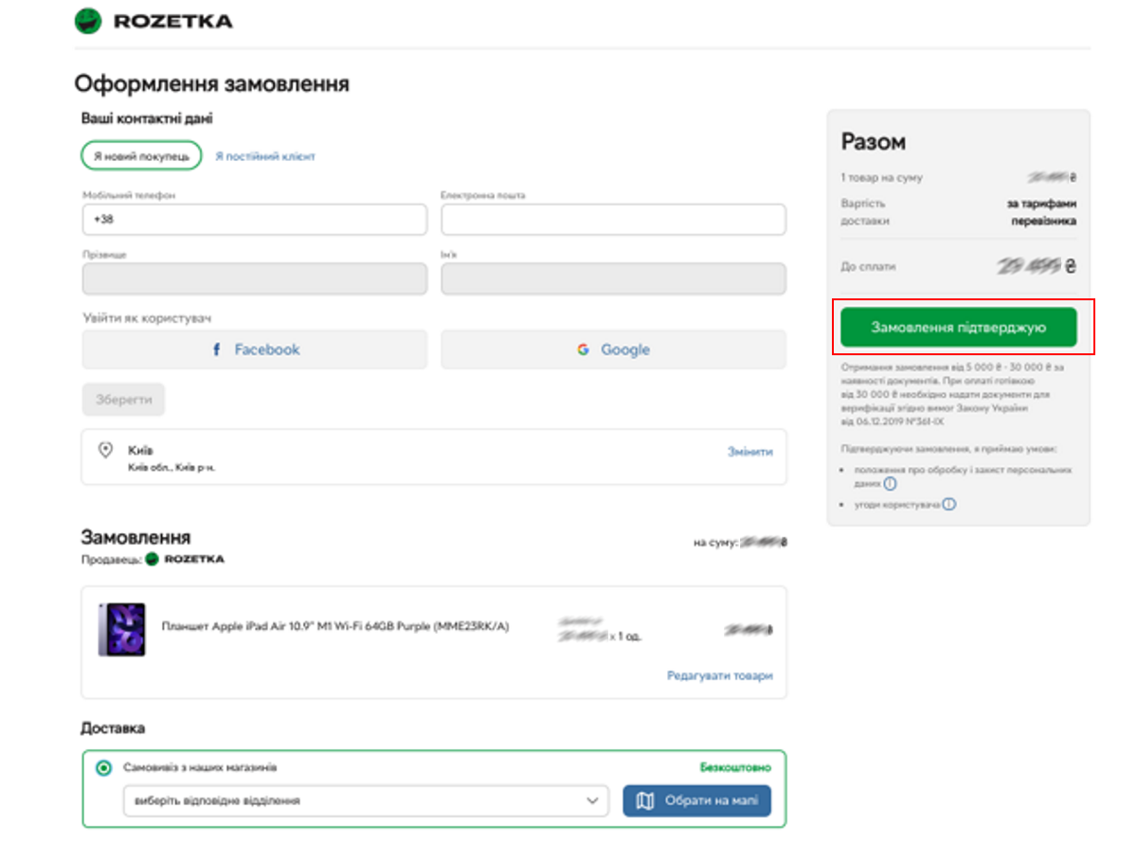The height and width of the screenshot is (844, 1137).
Task: Click the До сплати label
Action: (868, 267)
